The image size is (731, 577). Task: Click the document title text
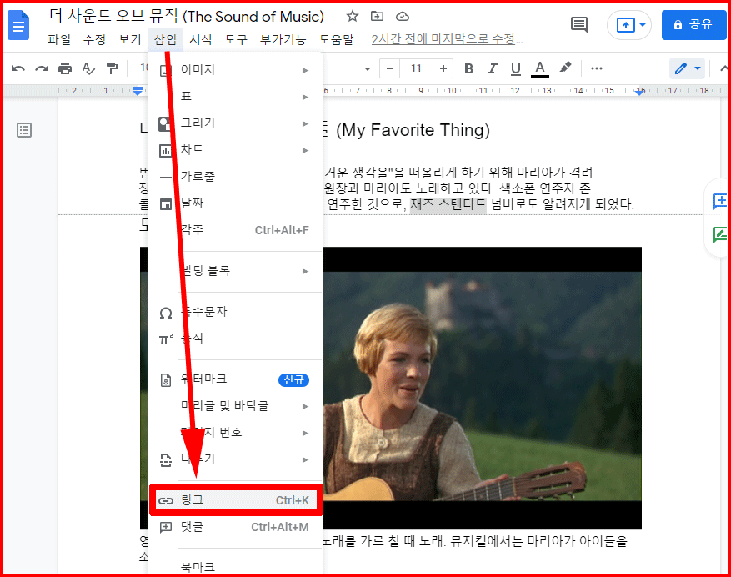tap(187, 17)
